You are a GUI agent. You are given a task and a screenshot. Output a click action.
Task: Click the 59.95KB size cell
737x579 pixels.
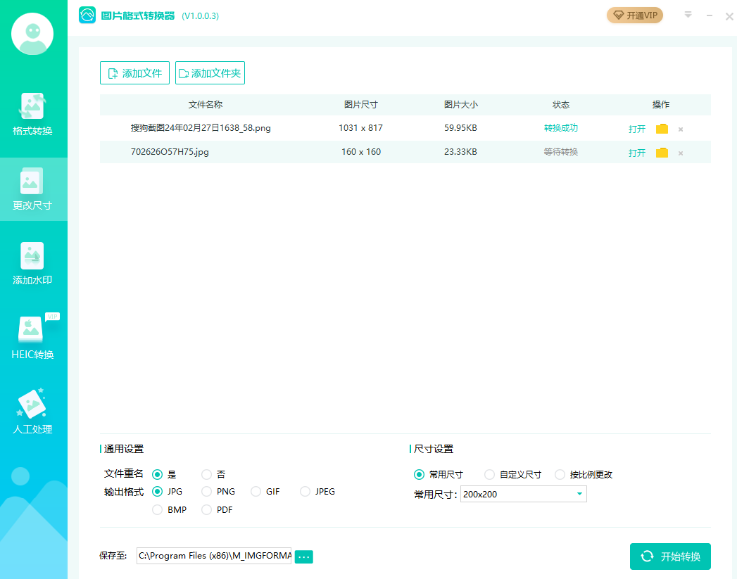pyautogui.click(x=460, y=128)
